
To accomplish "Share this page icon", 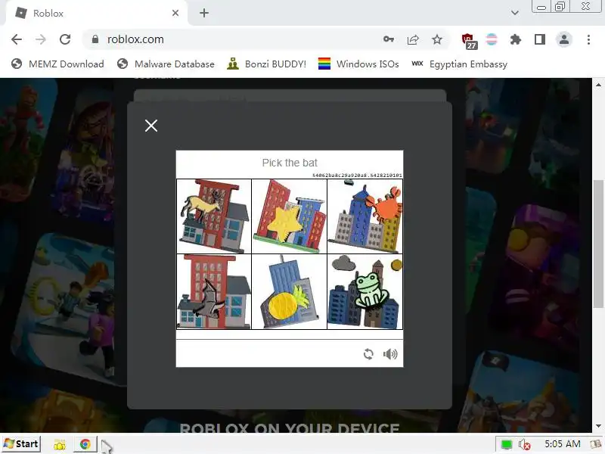I will click(x=413, y=39).
